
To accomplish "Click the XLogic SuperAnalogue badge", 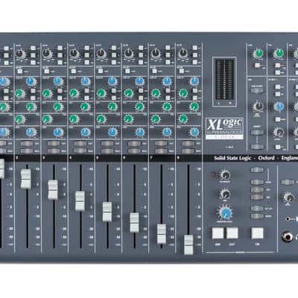I will click(x=224, y=129).
